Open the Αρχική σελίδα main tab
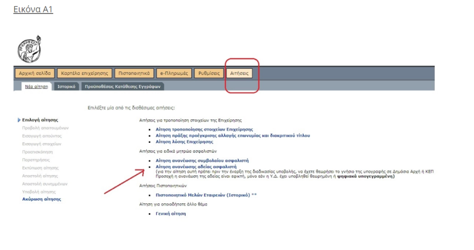This screenshot has height=250, width=474. [x=35, y=73]
